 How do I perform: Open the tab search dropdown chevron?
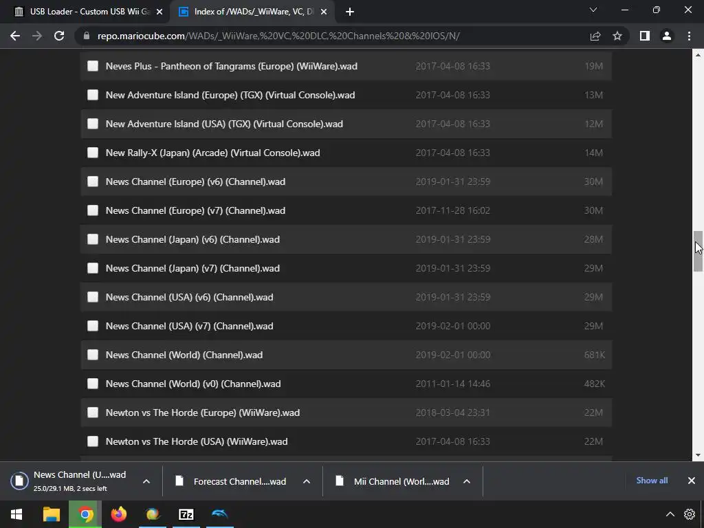(593, 10)
